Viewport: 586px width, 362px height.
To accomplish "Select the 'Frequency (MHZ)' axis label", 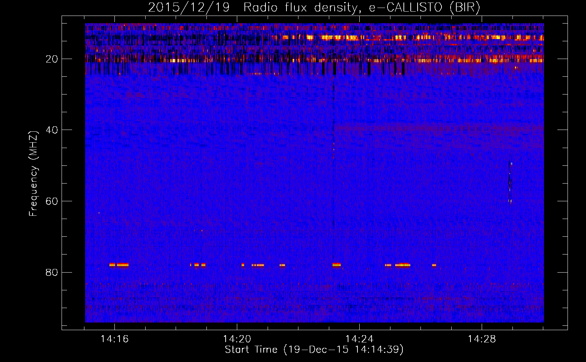I will pos(33,174).
